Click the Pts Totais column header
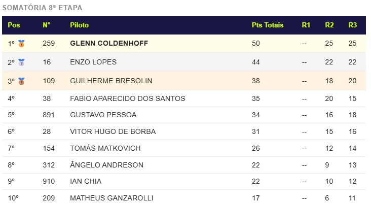 coord(268,25)
